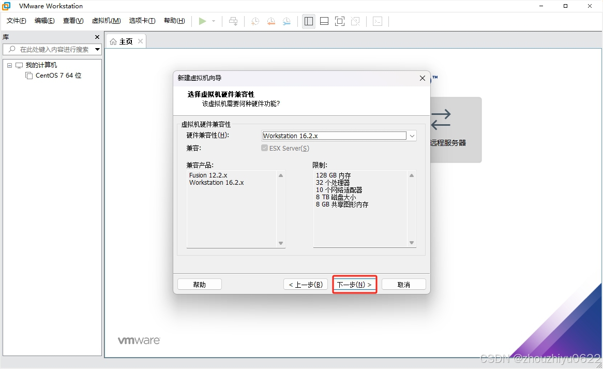This screenshot has width=603, height=369.
Task: Click the full screen mode icon
Action: point(340,21)
